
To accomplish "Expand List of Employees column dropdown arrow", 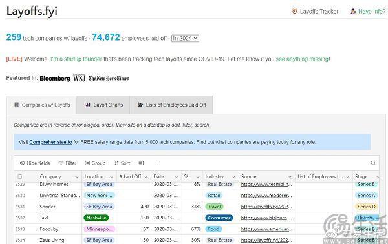I will tap(347, 177).
